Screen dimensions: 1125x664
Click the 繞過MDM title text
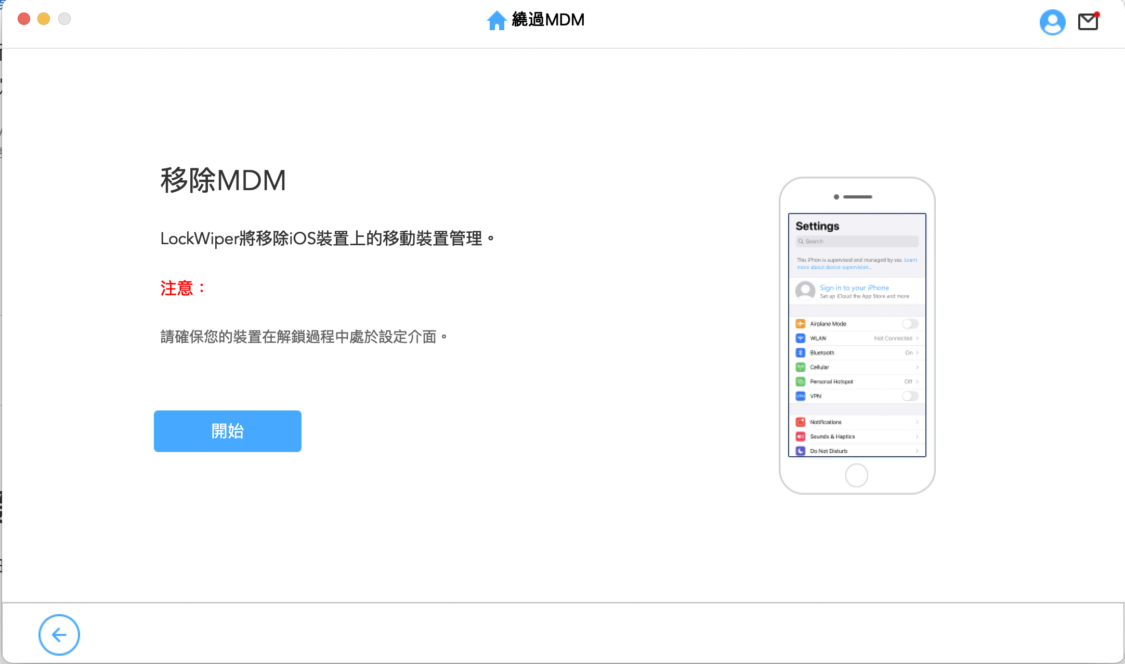(548, 20)
